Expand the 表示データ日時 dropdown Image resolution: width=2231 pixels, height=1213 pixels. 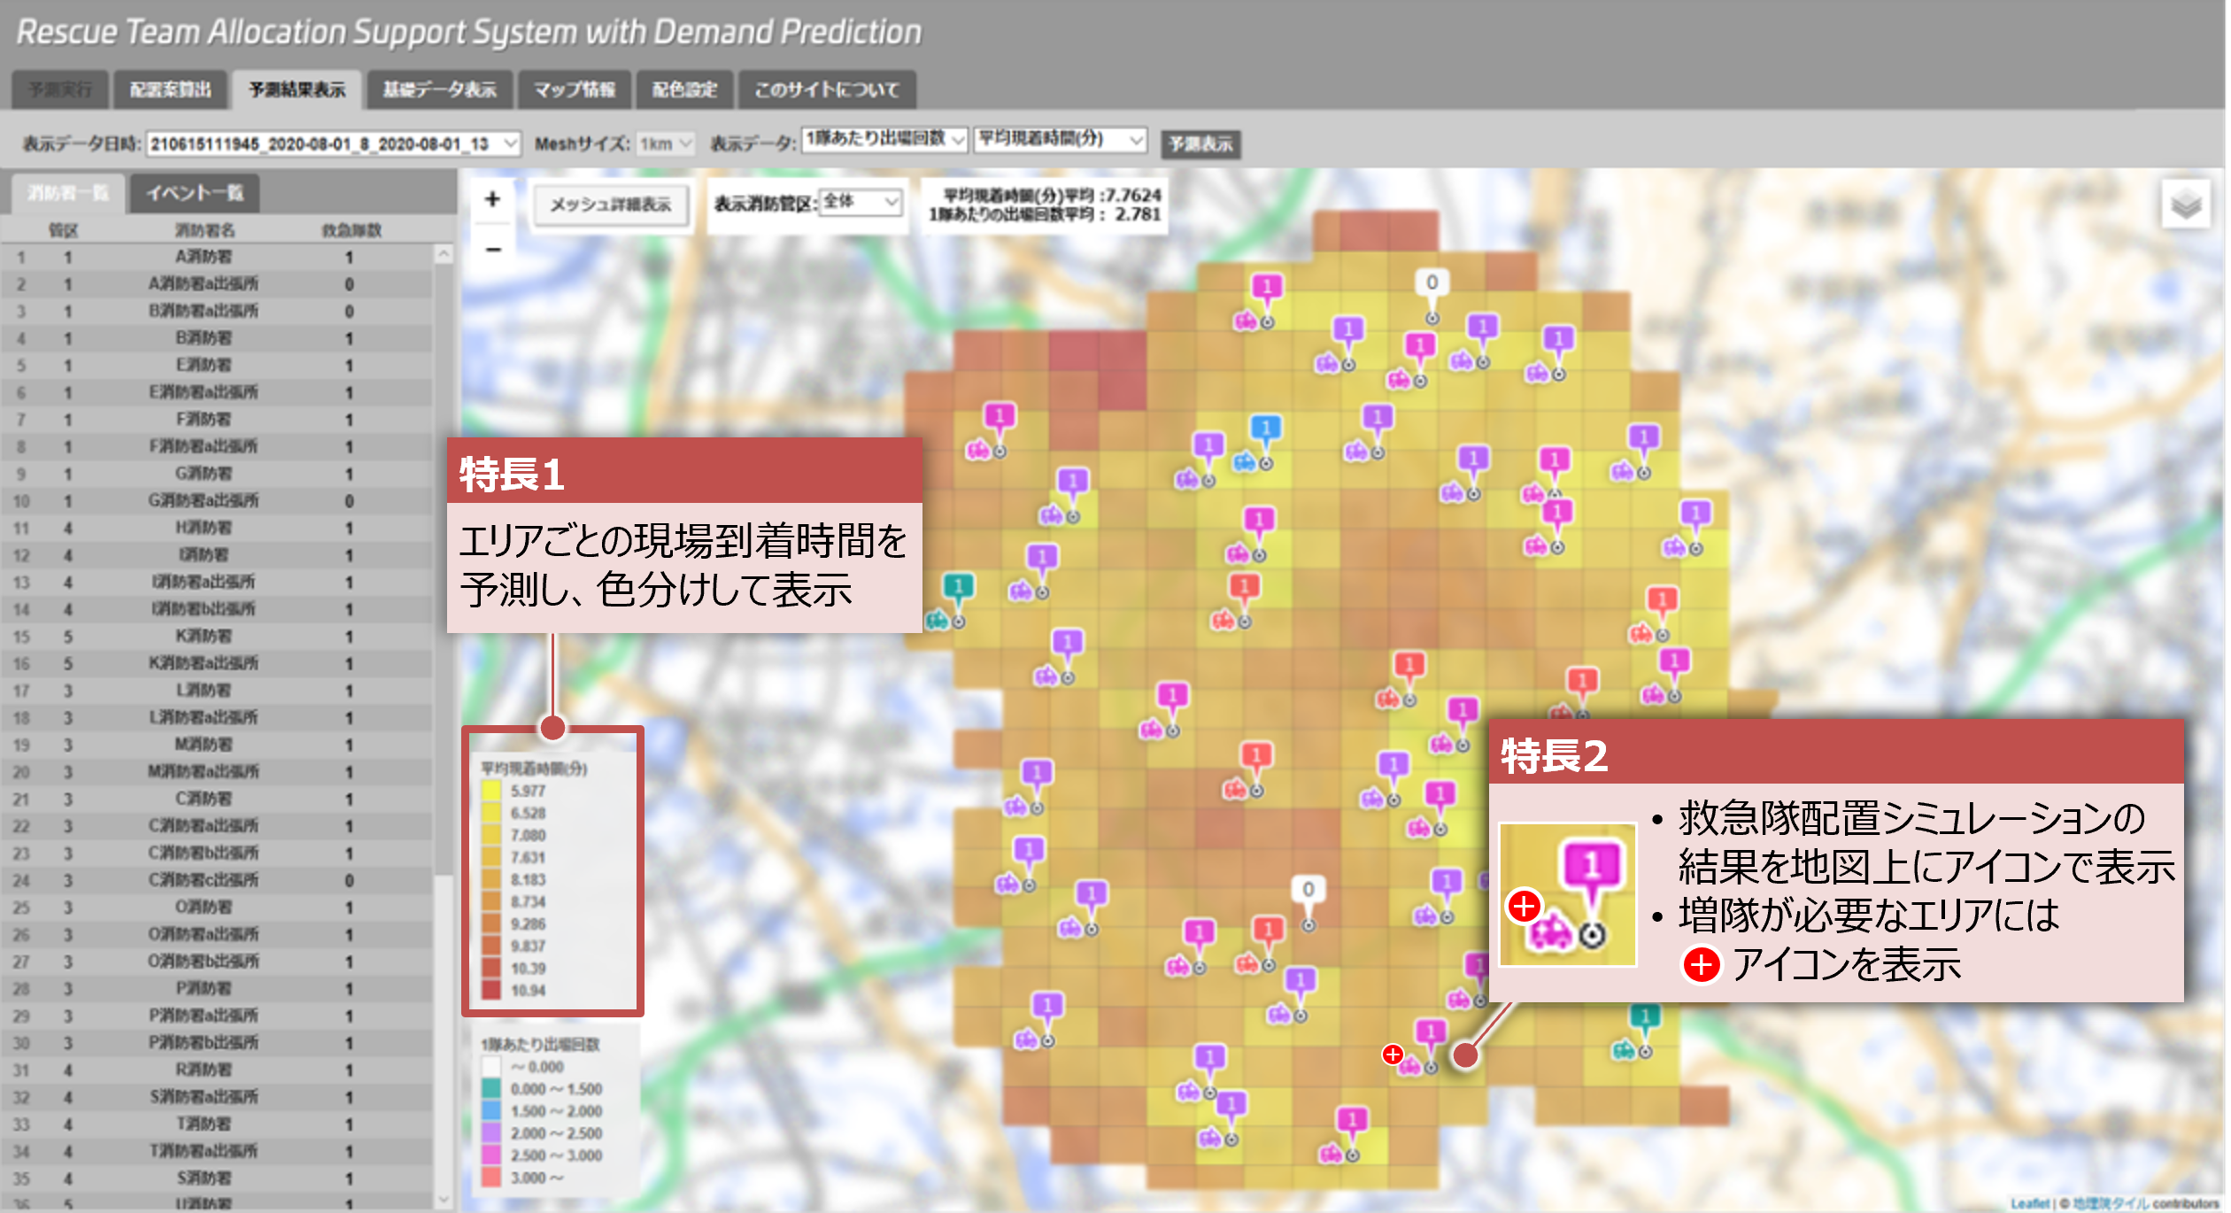click(x=333, y=143)
